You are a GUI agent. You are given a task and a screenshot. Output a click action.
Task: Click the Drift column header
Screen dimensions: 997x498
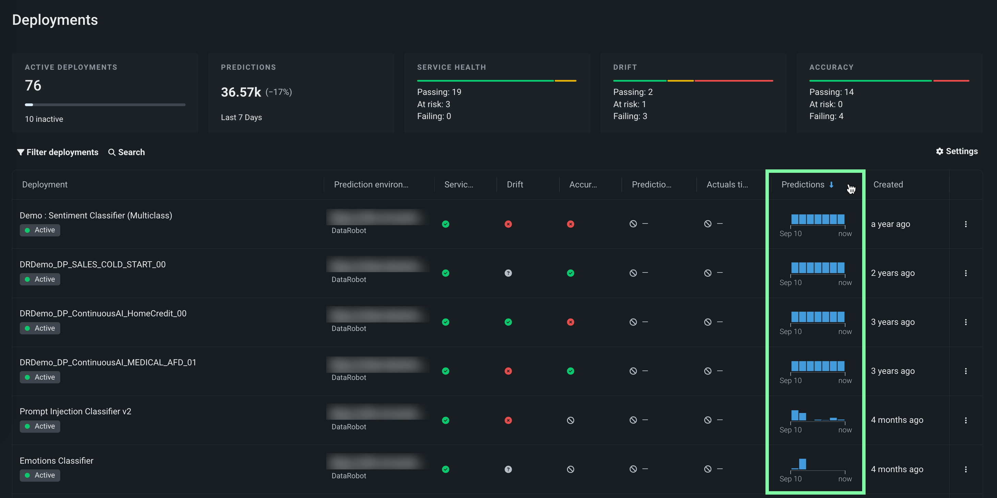coord(515,184)
